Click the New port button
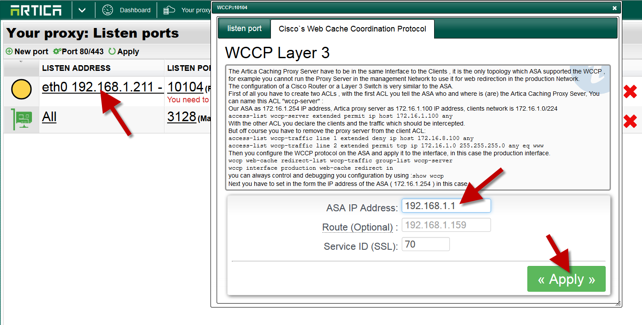 pos(27,52)
